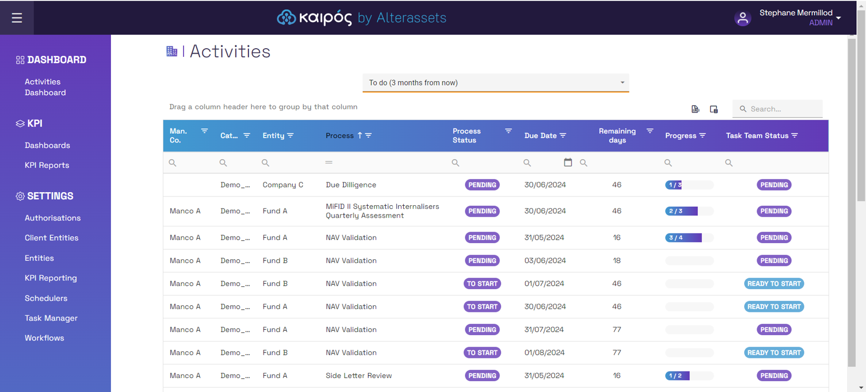Viewport: 866px width, 392px height.
Task: Focus the Search input box
Action: point(778,109)
